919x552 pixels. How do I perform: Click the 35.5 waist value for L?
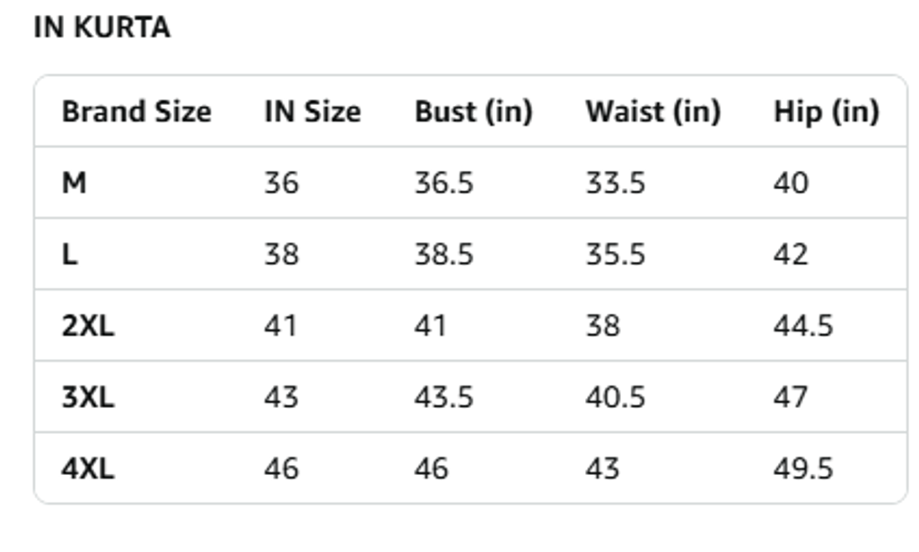click(x=616, y=254)
